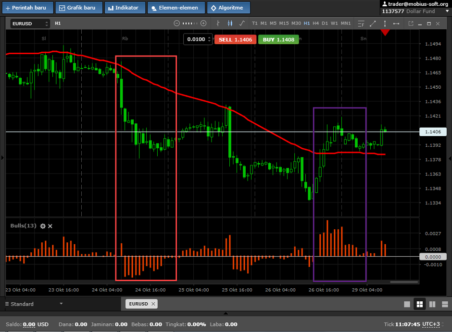Viewport: 452px width, 332px height.
Task: Remove the Bulls(13) indicator
Action: click(50, 226)
